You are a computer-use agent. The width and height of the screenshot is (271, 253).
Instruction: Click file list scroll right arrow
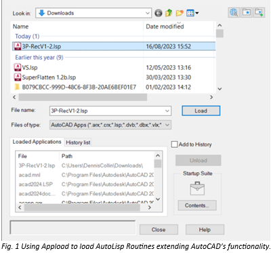click(x=211, y=97)
